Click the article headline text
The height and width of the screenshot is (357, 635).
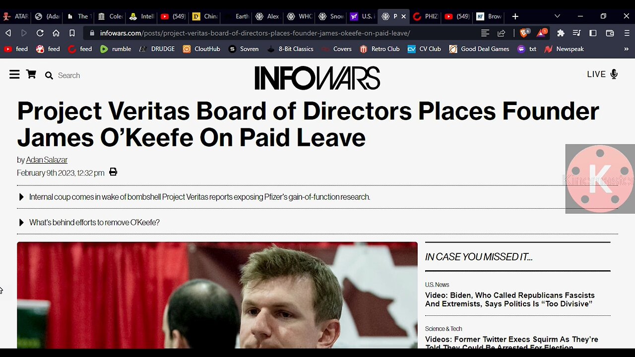[308, 124]
